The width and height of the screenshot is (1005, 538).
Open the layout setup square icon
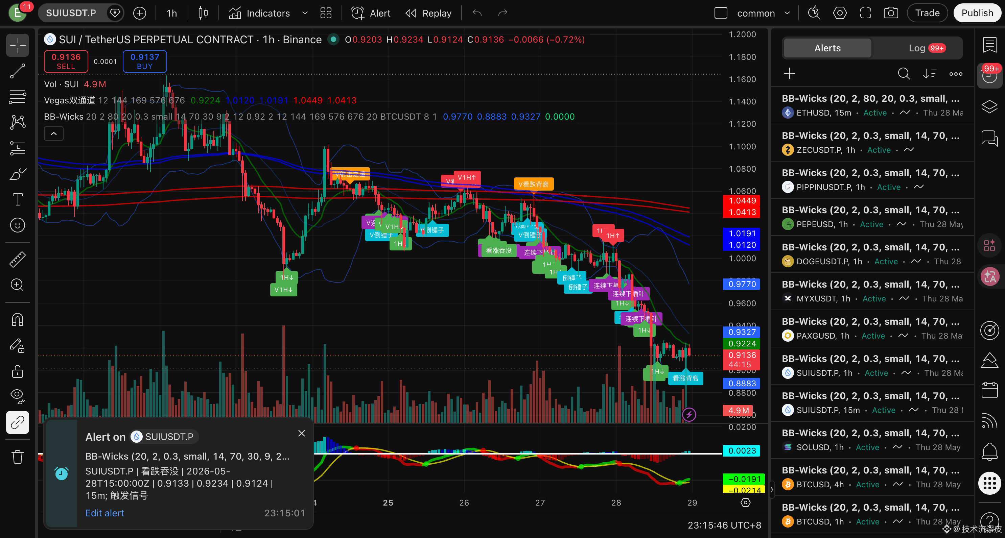[x=721, y=13]
